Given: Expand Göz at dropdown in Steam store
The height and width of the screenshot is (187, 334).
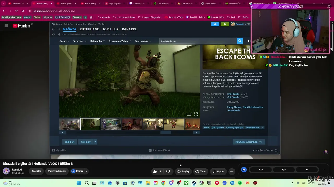Looking at the screenshot, I should (x=64, y=41).
